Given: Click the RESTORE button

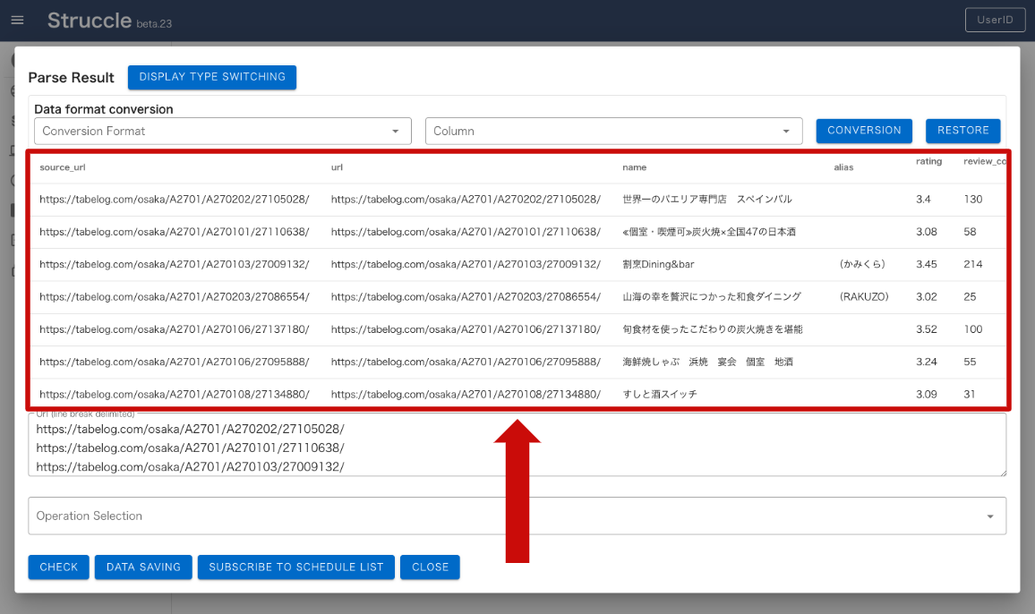Looking at the screenshot, I should coord(962,131).
